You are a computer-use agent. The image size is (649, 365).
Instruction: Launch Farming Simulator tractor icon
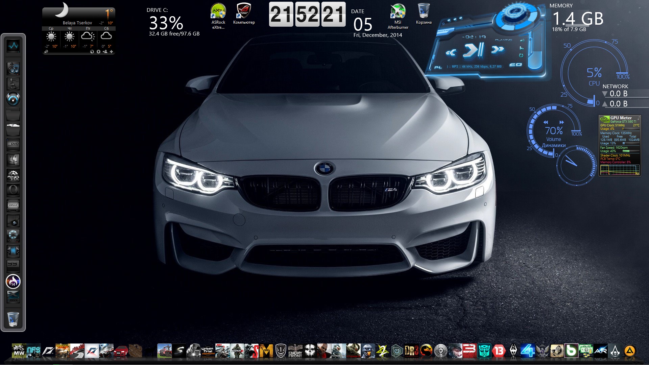coord(164,351)
